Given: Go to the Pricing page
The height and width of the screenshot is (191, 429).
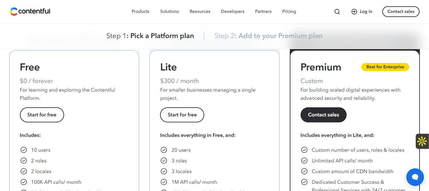Looking at the screenshot, I should [x=289, y=12].
